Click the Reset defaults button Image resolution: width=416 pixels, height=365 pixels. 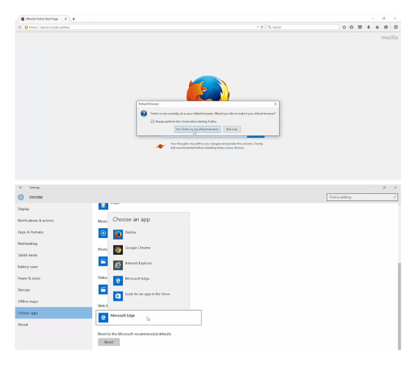point(109,342)
